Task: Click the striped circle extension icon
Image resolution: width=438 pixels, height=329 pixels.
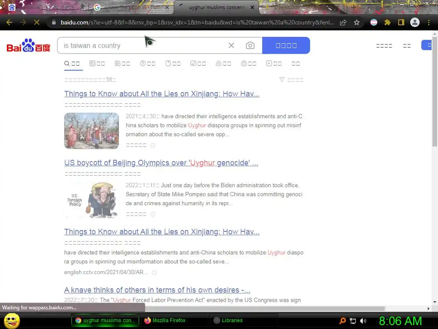Action: point(374,22)
